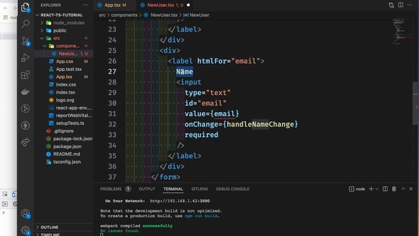Split the editor to the right
This screenshot has height=236, width=419.
[401, 5]
